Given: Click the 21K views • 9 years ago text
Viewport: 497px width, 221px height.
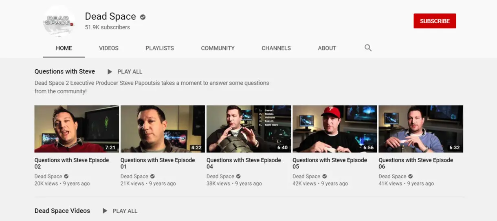Looking at the screenshot, I should tap(148, 183).
